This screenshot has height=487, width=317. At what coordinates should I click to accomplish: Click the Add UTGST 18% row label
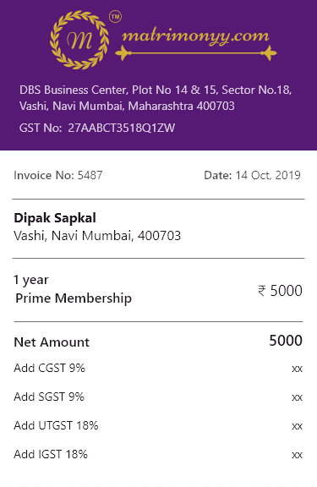click(x=56, y=425)
